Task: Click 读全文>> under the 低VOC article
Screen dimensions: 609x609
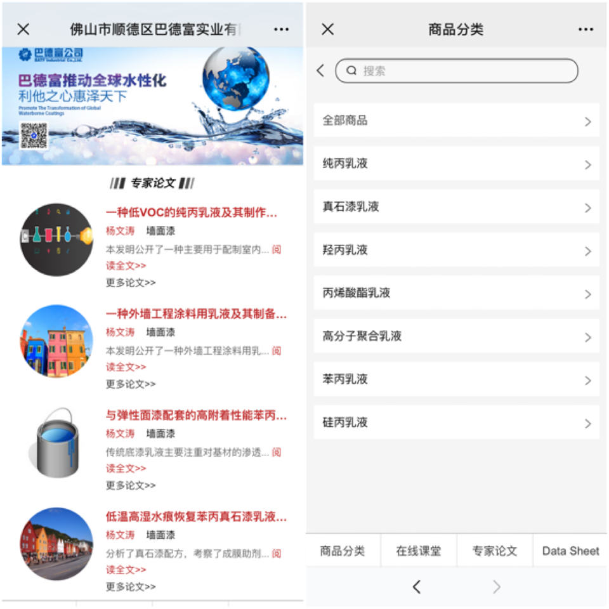Action: 126,266
